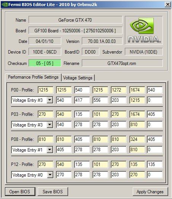Click the Board field GF100 Board
This screenshot has width=172, height=199.
tap(75, 30)
